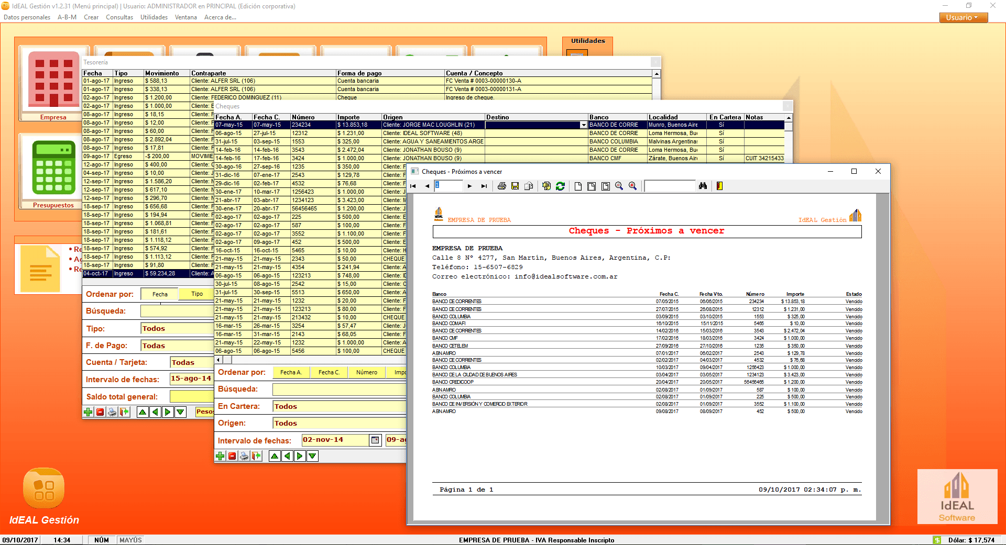
Task: Click exit door icon in Cheques window
Action: click(x=256, y=456)
